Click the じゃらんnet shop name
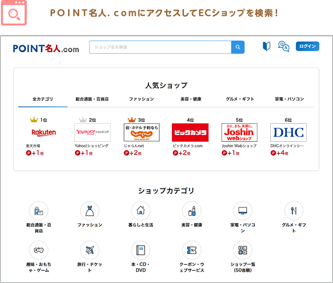This screenshot has height=283, width=333. point(134,146)
